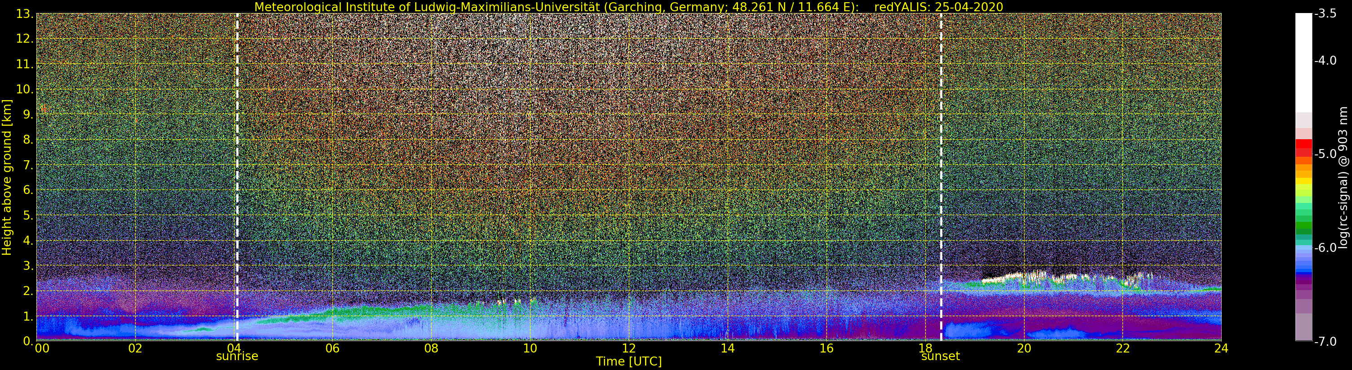Click the '14' time tick label
The width and height of the screenshot is (1352, 370).
[x=728, y=348]
